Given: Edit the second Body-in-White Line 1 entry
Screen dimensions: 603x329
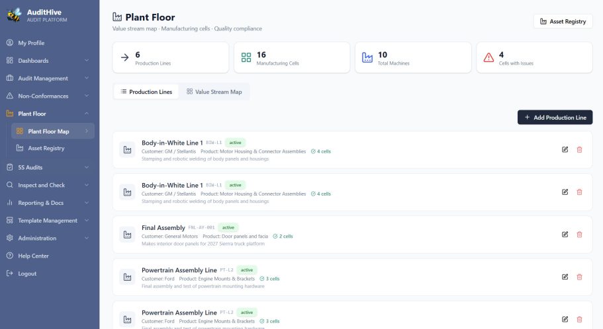Looking at the screenshot, I should 565,192.
